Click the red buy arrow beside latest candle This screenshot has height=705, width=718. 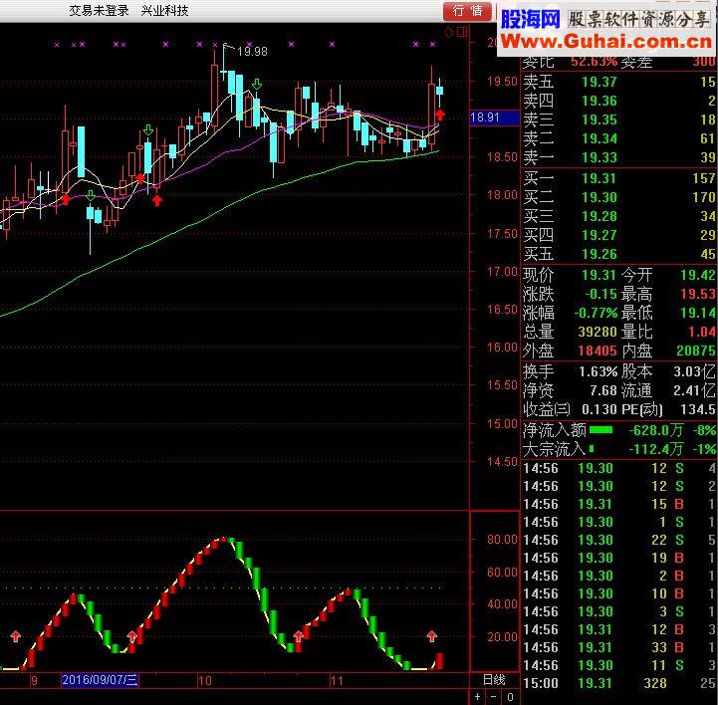440,115
